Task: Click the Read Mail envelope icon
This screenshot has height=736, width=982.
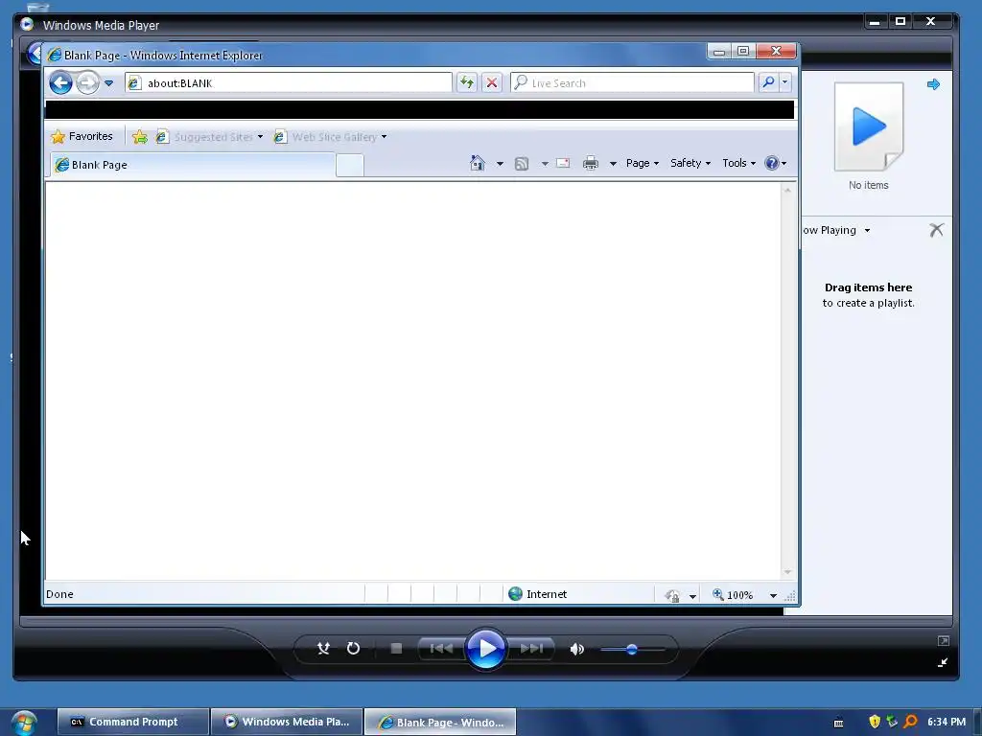Action: tap(563, 163)
